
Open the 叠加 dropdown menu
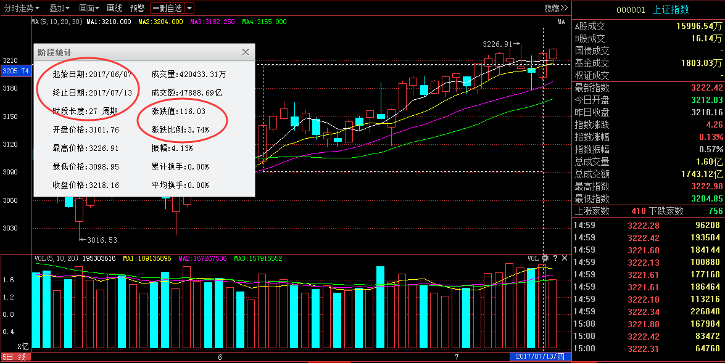pyautogui.click(x=60, y=8)
